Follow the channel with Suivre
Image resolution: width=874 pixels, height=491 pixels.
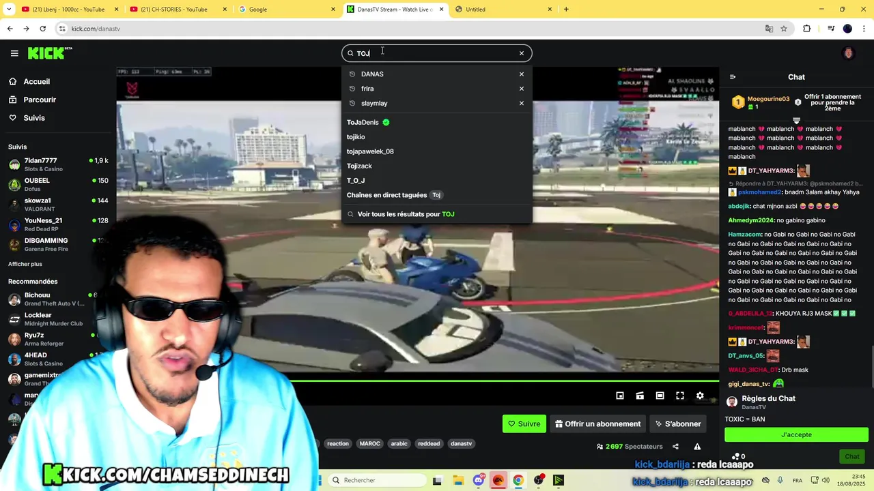[x=524, y=423]
